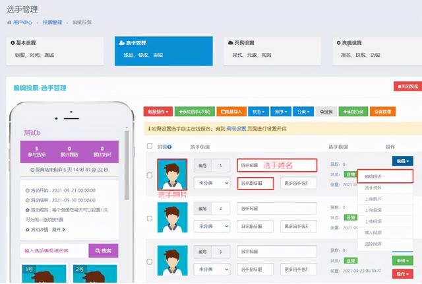Choose 上传视频 in the 编辑 menu

click(x=385, y=221)
